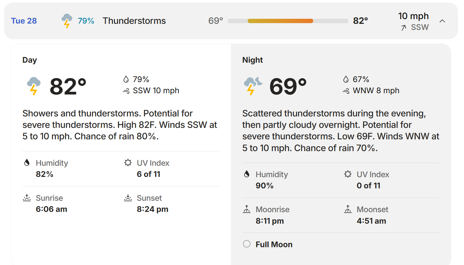The image size is (464, 265).
Task: Click the Sunset icon
Action: (x=128, y=198)
